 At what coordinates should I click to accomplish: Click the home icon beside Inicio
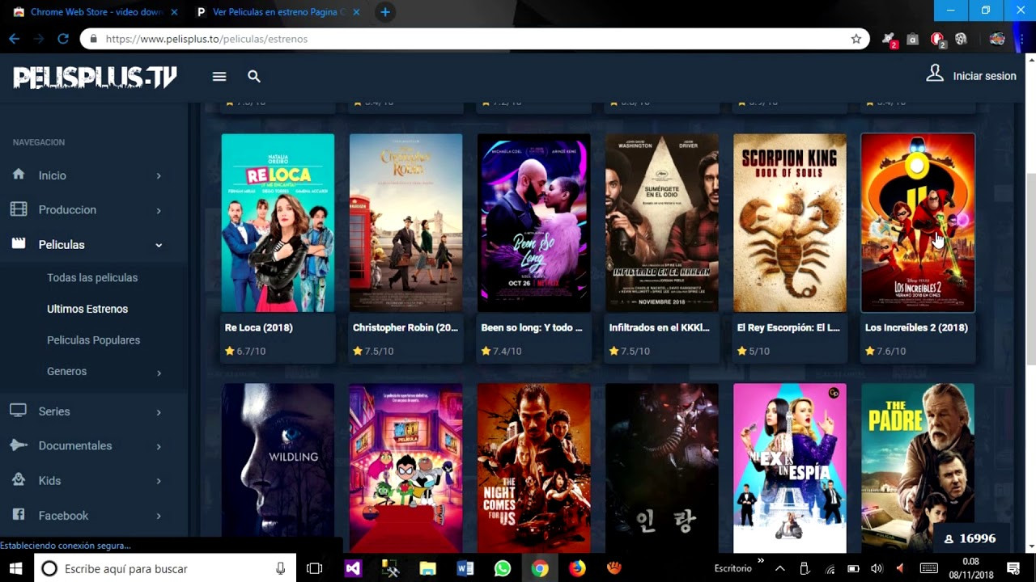tap(19, 175)
